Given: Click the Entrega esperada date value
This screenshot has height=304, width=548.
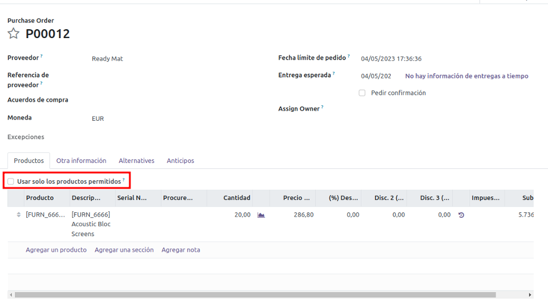Looking at the screenshot, I should [376, 76].
